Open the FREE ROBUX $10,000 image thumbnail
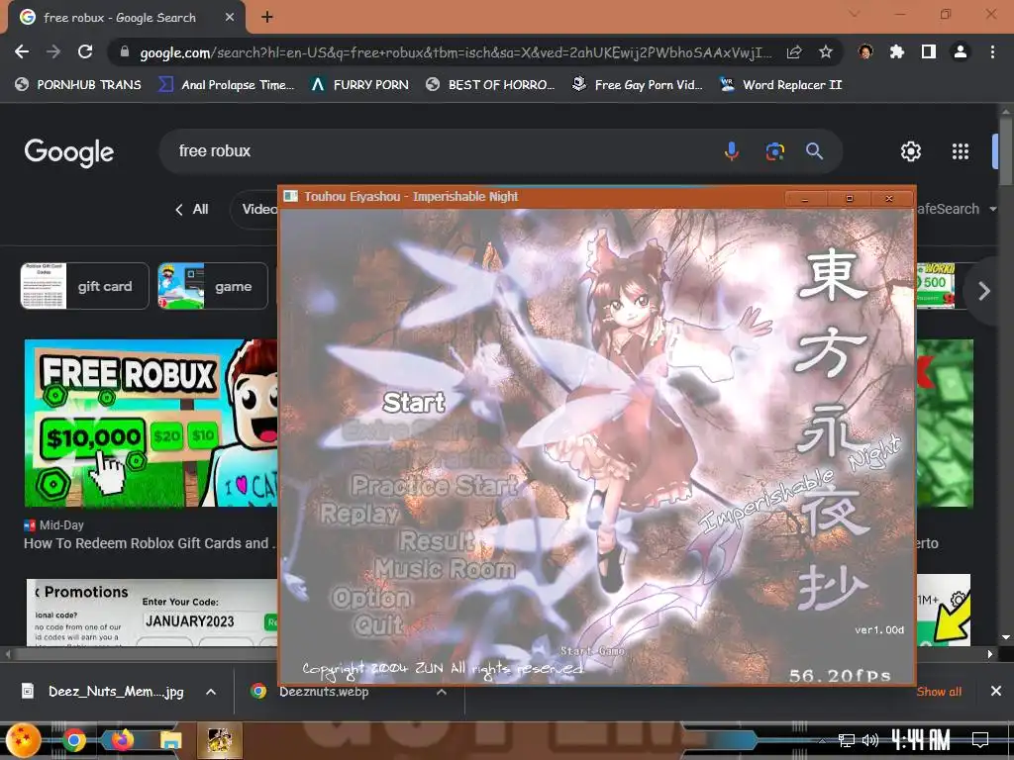The image size is (1014, 760). pos(151,424)
